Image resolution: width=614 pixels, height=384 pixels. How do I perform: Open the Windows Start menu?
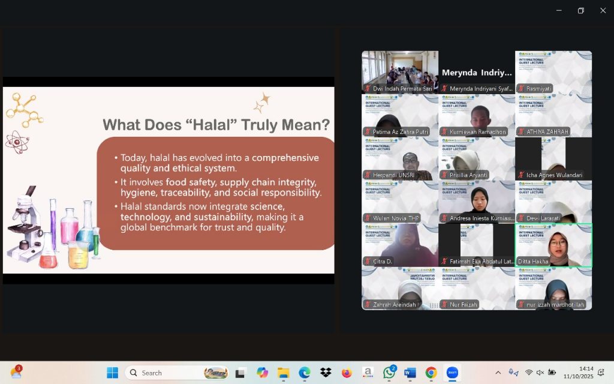(112, 373)
